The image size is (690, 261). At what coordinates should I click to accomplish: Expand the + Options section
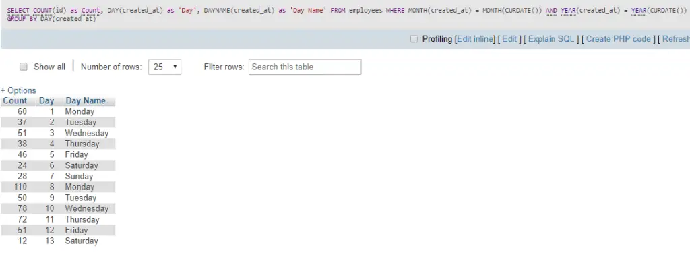[18, 90]
